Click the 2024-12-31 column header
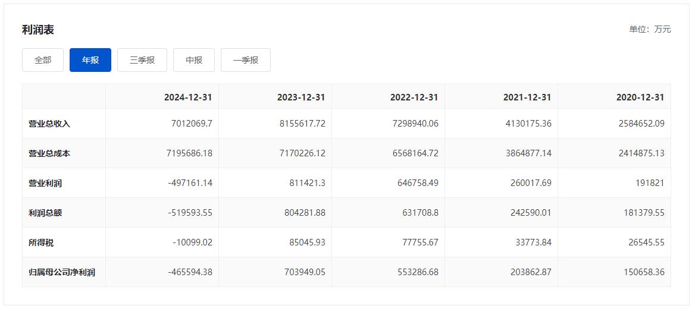692x309 pixels. [x=188, y=97]
